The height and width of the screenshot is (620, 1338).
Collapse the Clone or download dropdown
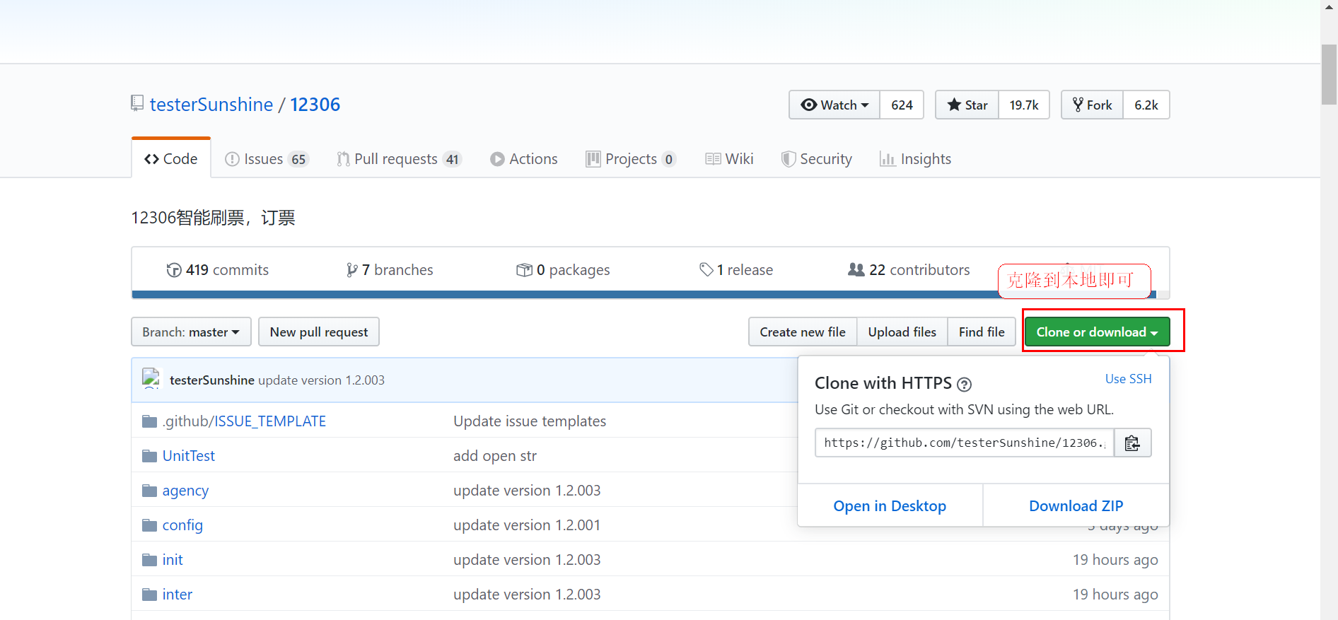(1096, 332)
